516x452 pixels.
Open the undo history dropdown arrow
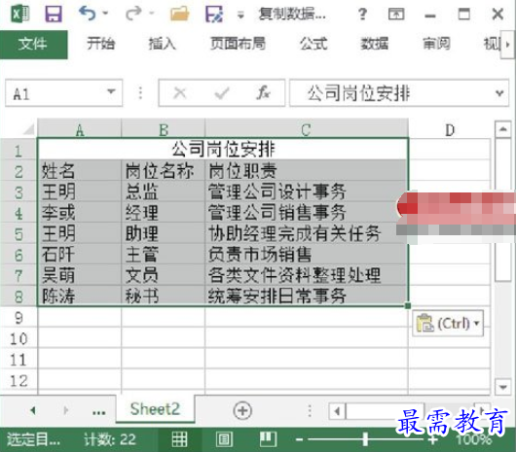tap(105, 14)
